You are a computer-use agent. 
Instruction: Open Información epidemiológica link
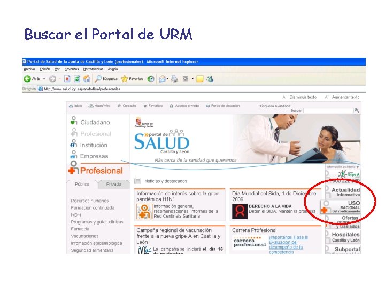coord(96,243)
